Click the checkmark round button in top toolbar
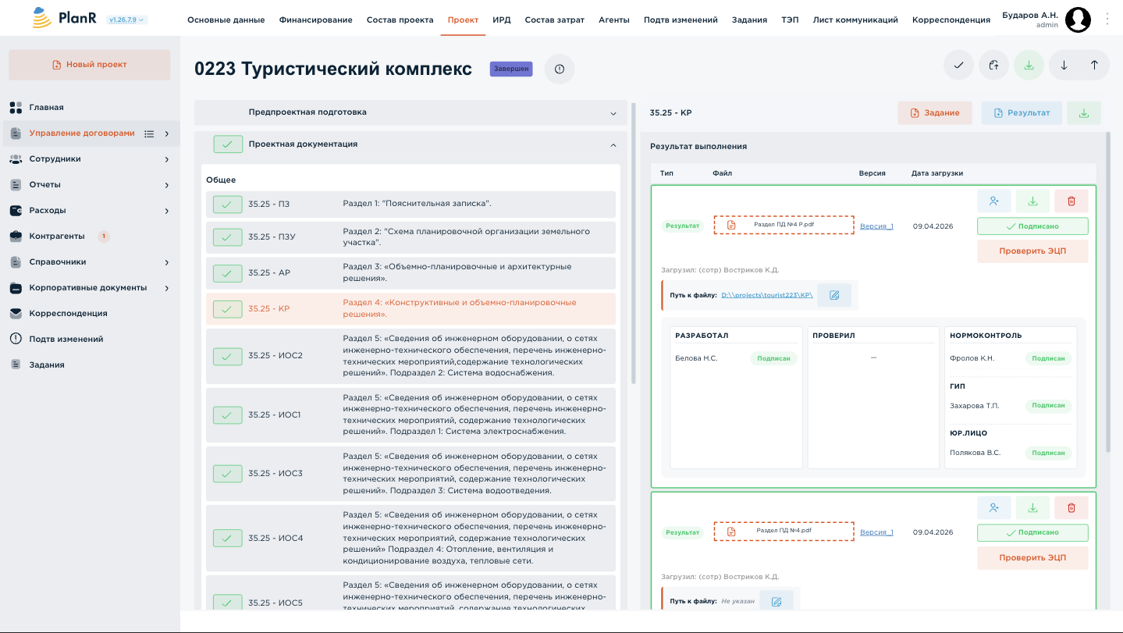1123x633 pixels. pyautogui.click(x=958, y=66)
